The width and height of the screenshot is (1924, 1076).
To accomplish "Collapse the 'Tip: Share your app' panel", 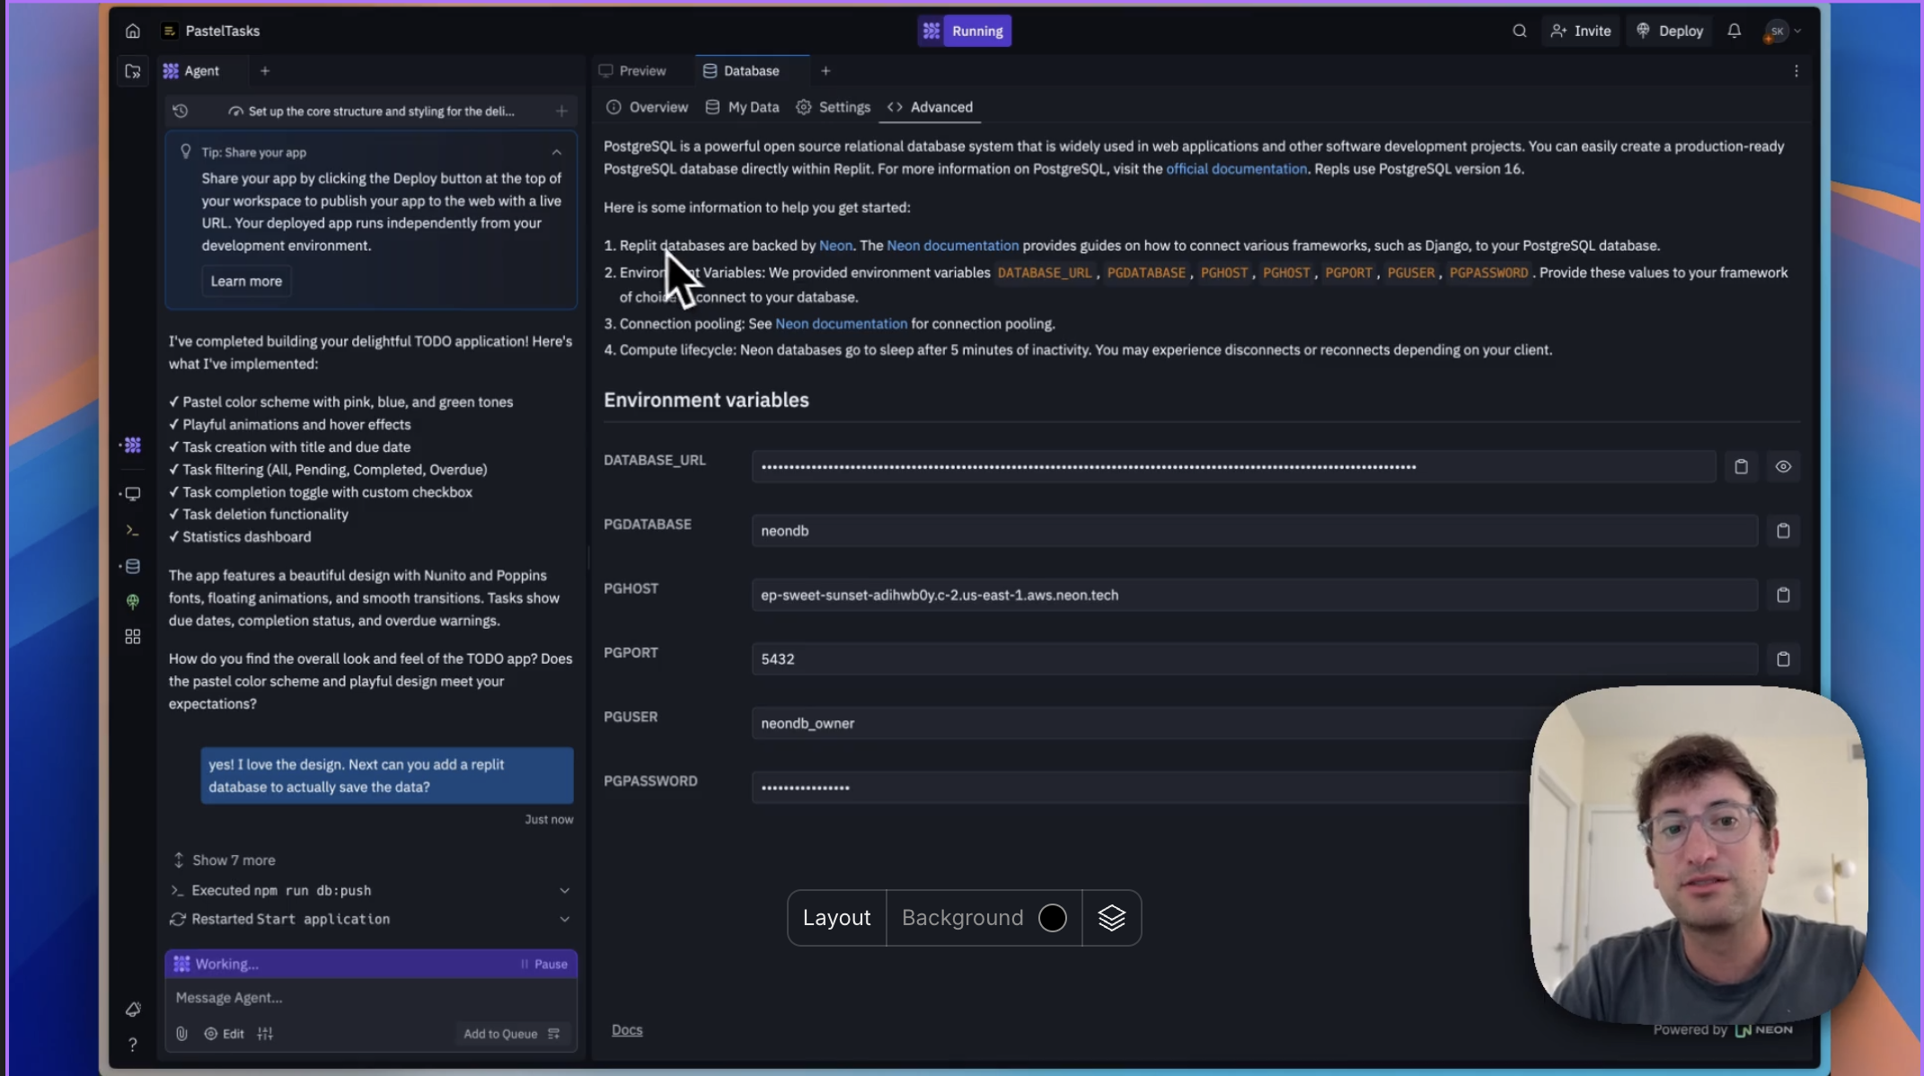I will click(x=556, y=152).
